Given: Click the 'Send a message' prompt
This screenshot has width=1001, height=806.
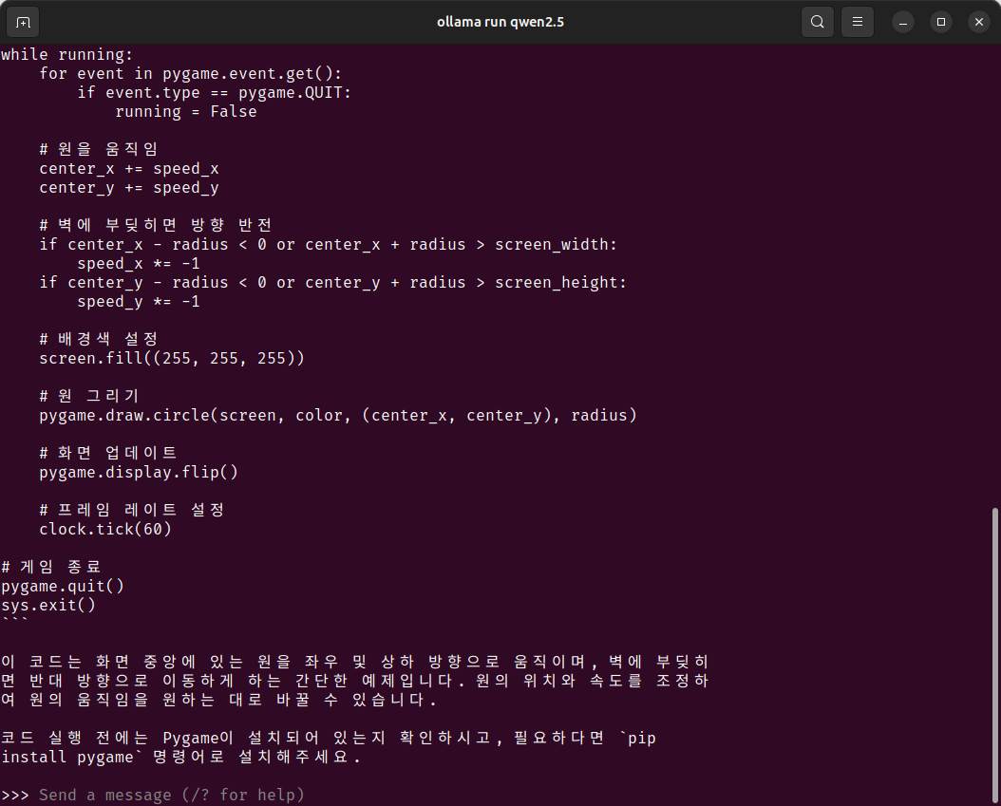Looking at the screenshot, I should click(172, 796).
